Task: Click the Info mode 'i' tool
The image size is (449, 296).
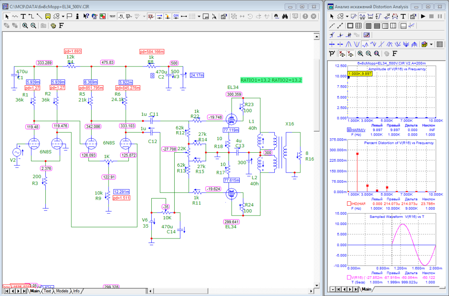Action: [78, 16]
